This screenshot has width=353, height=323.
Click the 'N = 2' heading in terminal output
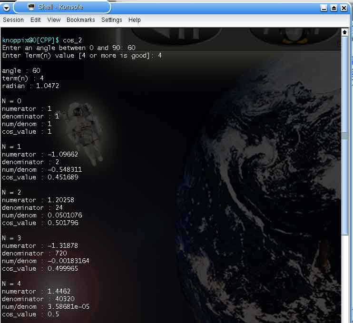11,192
